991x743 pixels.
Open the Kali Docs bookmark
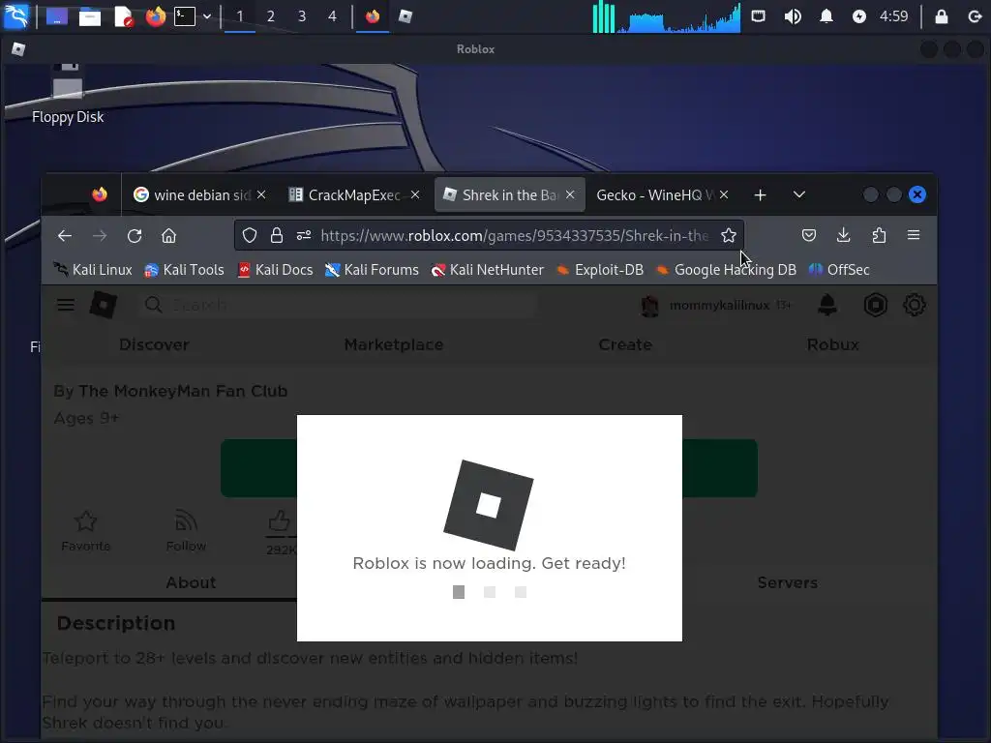click(x=275, y=270)
